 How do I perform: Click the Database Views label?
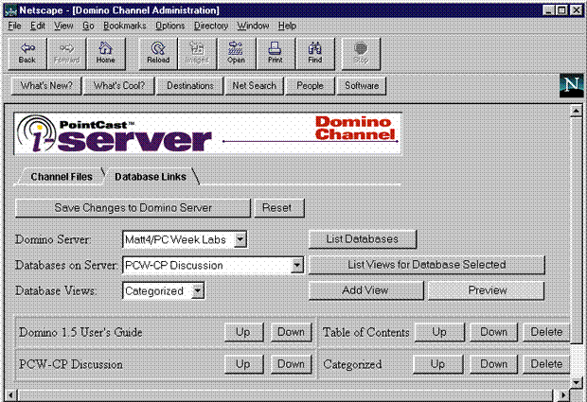56,291
